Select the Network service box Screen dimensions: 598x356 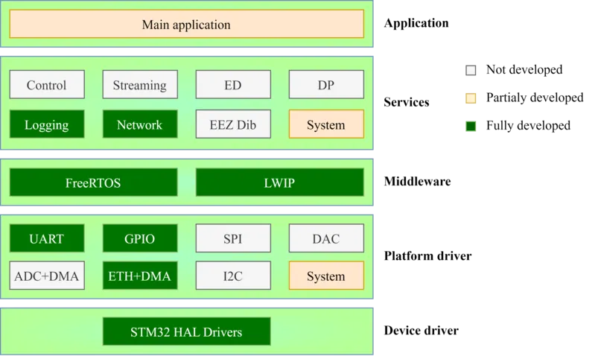[x=140, y=124]
